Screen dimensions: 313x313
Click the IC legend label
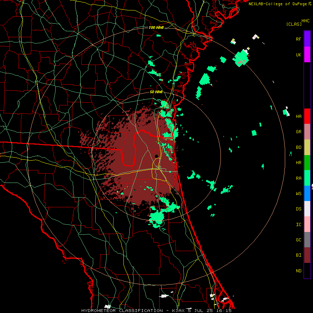[x=298, y=225]
